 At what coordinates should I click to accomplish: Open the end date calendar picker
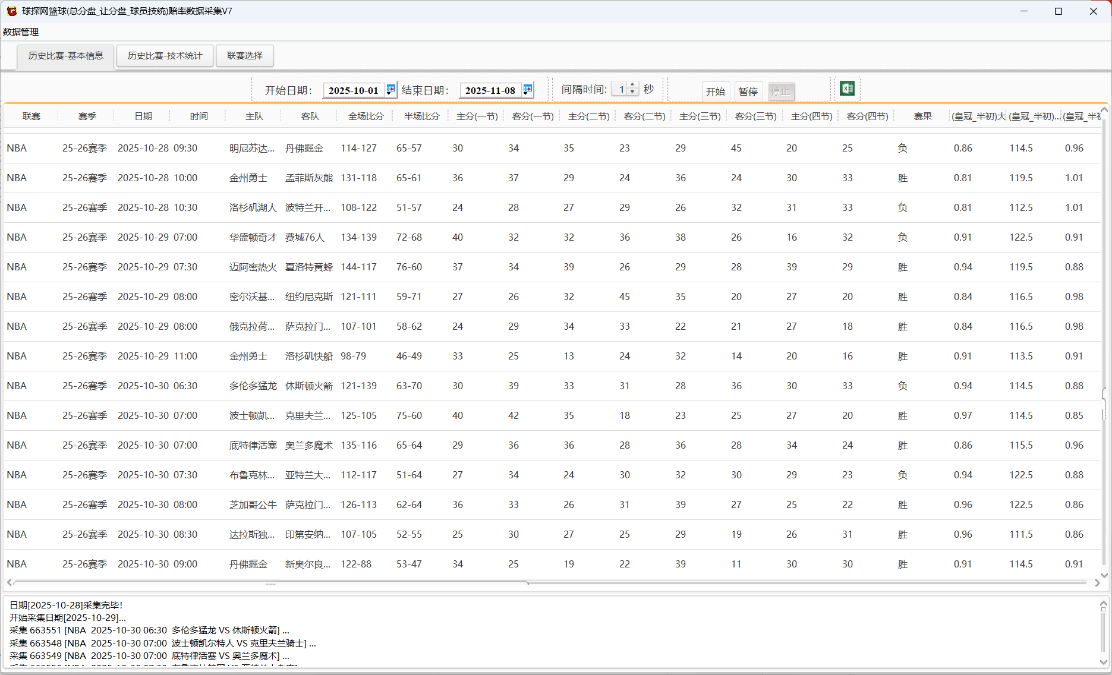(527, 90)
